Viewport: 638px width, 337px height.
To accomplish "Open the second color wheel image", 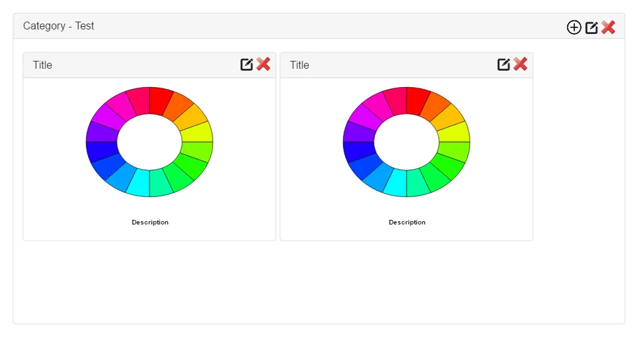I will pos(407,142).
